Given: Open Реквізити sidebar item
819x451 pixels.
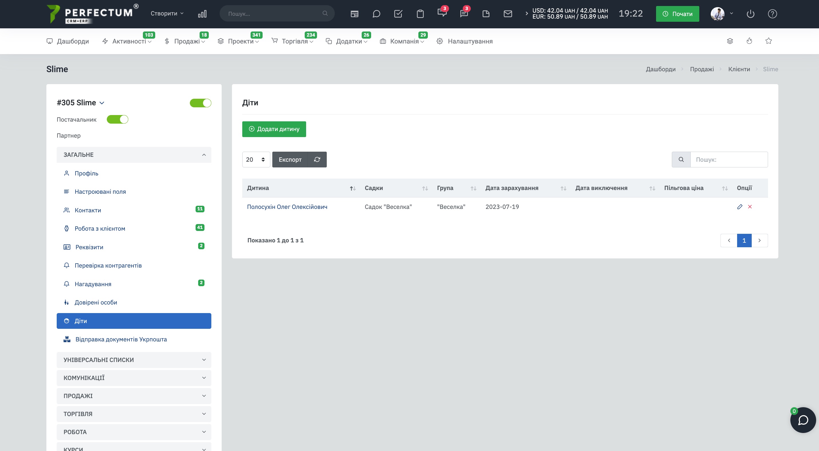Looking at the screenshot, I should [x=134, y=247].
